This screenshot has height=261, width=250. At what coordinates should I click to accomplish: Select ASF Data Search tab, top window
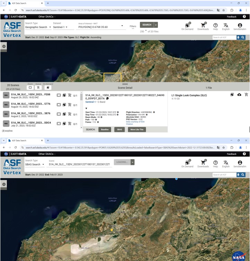coord(25,3)
